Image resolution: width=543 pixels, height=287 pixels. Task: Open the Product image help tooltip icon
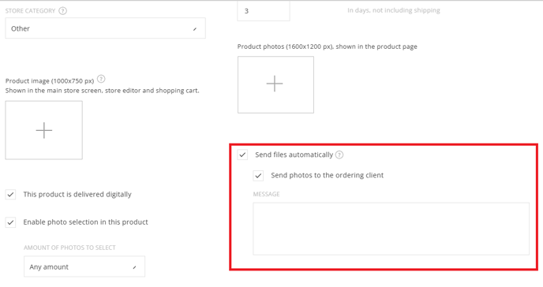click(x=101, y=79)
